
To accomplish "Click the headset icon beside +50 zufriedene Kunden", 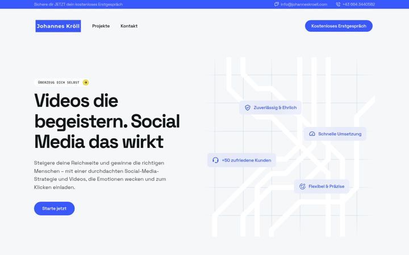I will pyautogui.click(x=215, y=160).
